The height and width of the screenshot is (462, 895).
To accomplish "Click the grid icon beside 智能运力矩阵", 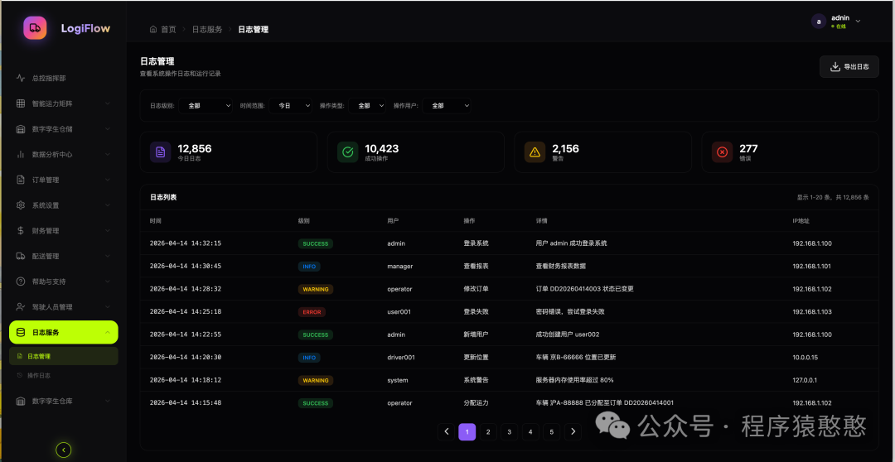I will (x=21, y=103).
